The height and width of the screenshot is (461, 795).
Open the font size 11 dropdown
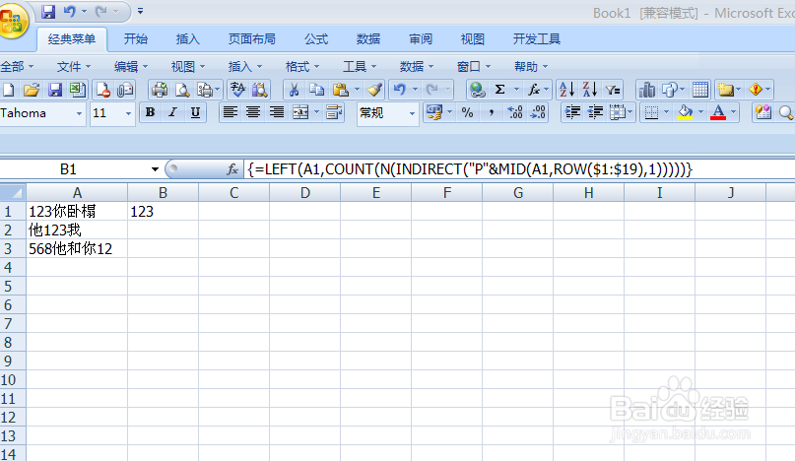coord(128,113)
